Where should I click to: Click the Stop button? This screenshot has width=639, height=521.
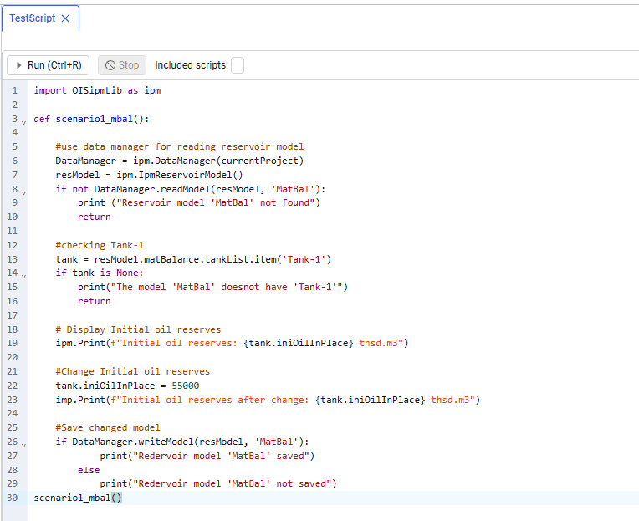pos(122,65)
